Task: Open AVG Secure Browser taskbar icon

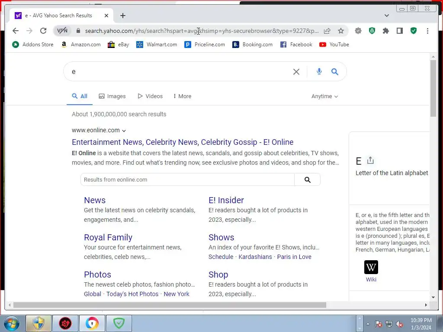Action: [x=92, y=323]
